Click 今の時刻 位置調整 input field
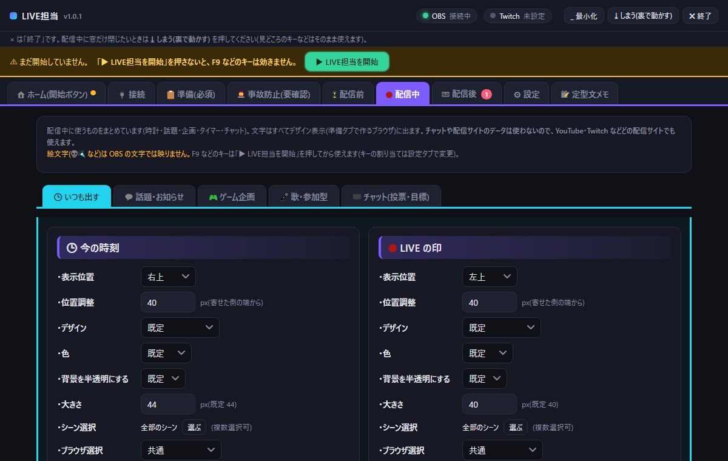 (168, 302)
